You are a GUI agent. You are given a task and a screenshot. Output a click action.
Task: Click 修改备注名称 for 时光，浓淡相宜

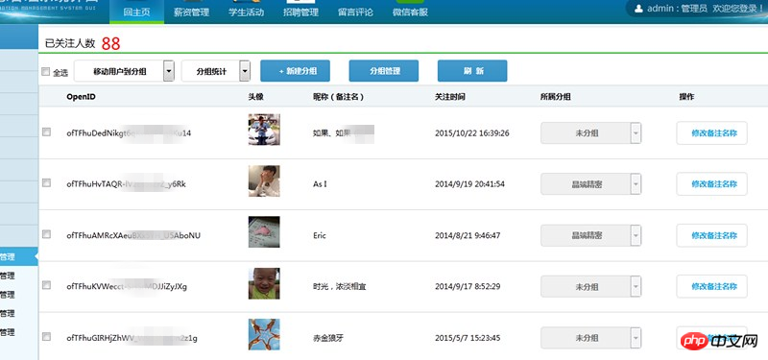click(711, 286)
